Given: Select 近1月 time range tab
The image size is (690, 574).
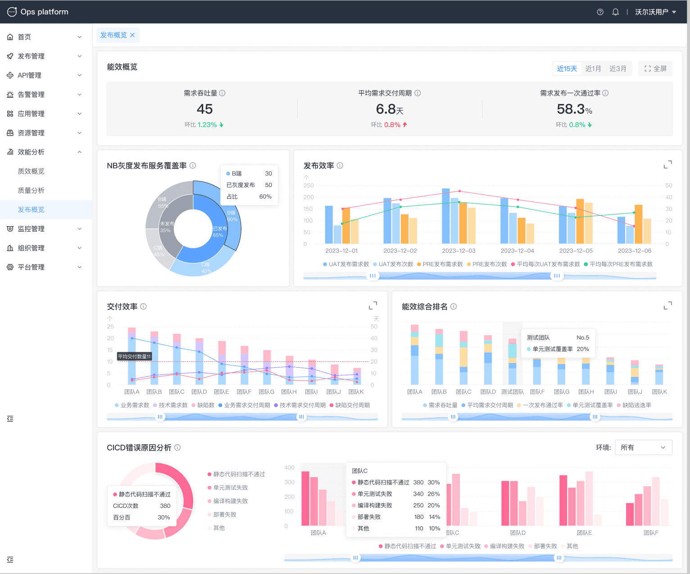Looking at the screenshot, I should coord(593,68).
